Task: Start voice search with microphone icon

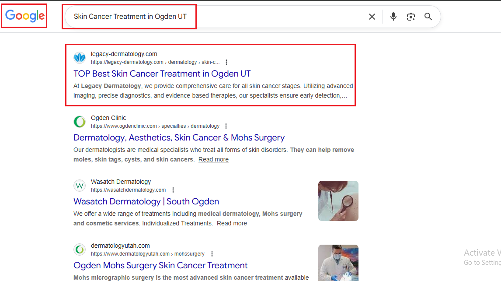Action: tap(393, 17)
